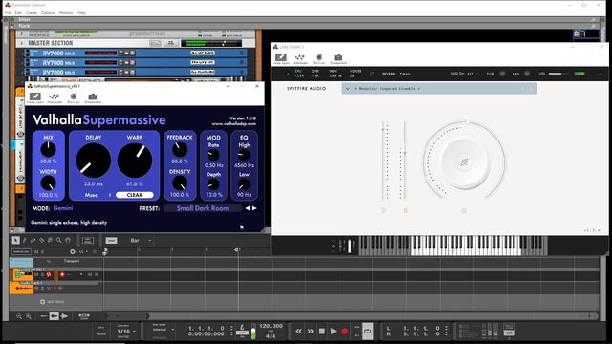Image resolution: width=612 pixels, height=344 pixels.
Task: Open the LABS MIDI Ch ANY dropdown
Action: click(x=471, y=74)
